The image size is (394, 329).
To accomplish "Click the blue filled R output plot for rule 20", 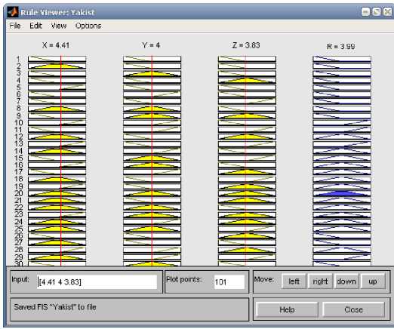I will [342, 193].
